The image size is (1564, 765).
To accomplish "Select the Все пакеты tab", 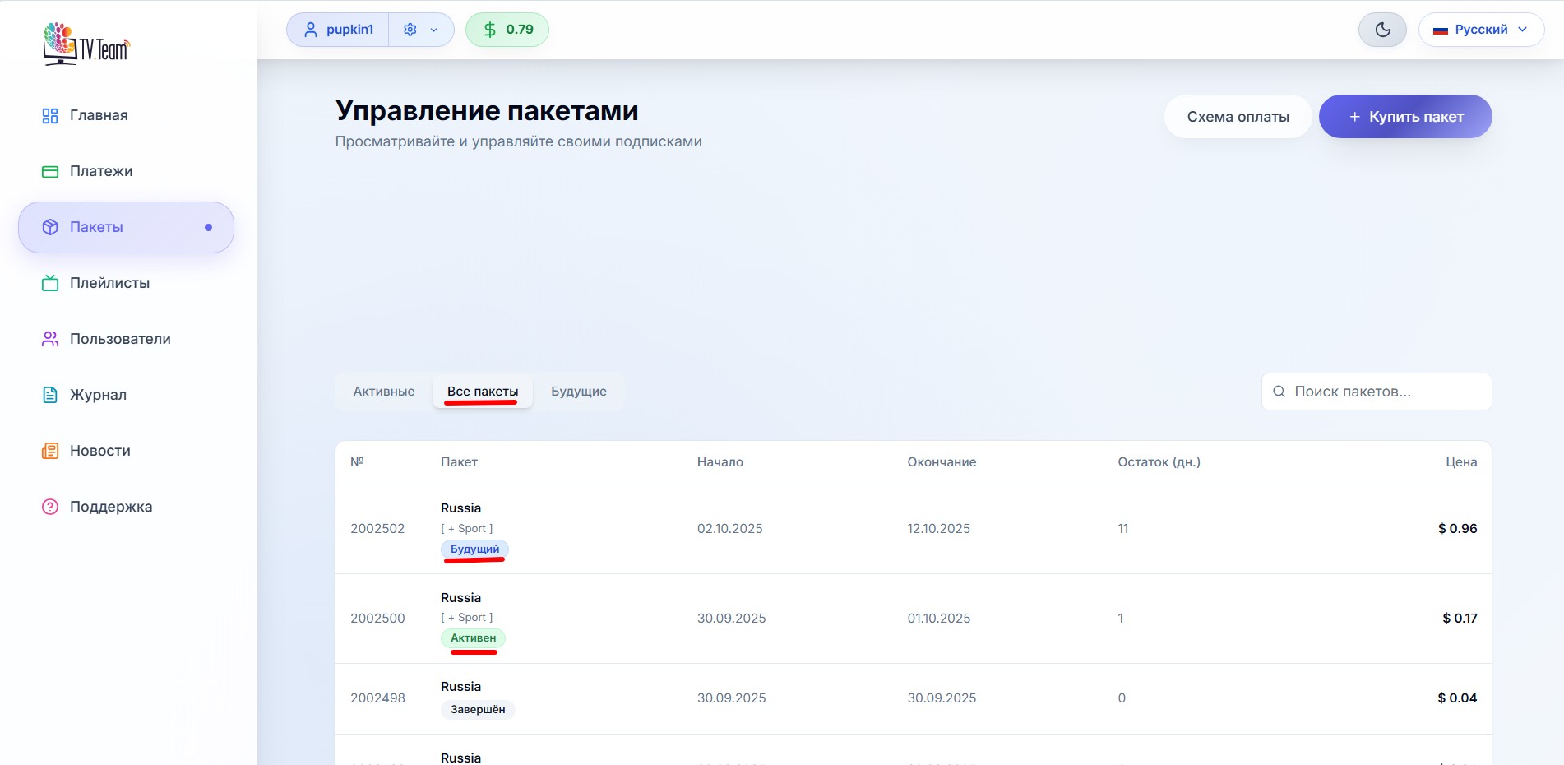I will (483, 392).
